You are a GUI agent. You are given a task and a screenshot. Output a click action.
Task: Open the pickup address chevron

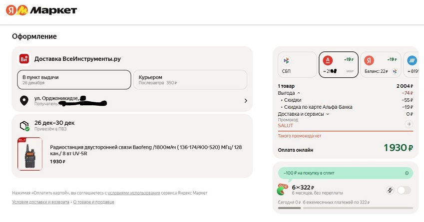click(245, 101)
